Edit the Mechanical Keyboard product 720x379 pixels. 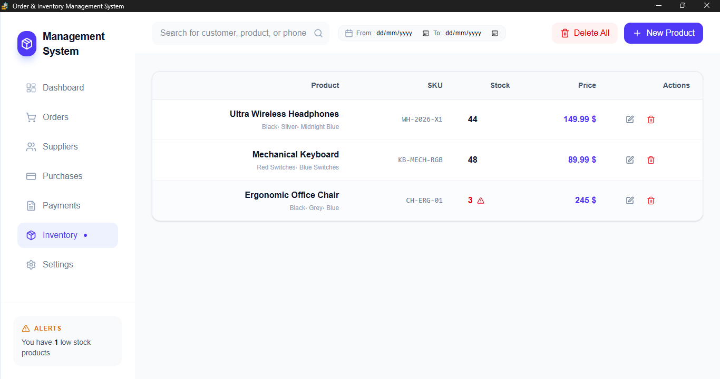point(630,160)
